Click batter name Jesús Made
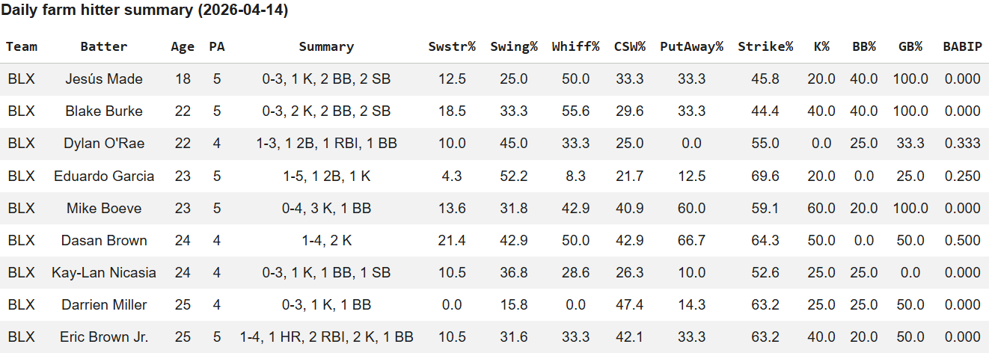989x353 pixels. (104, 79)
